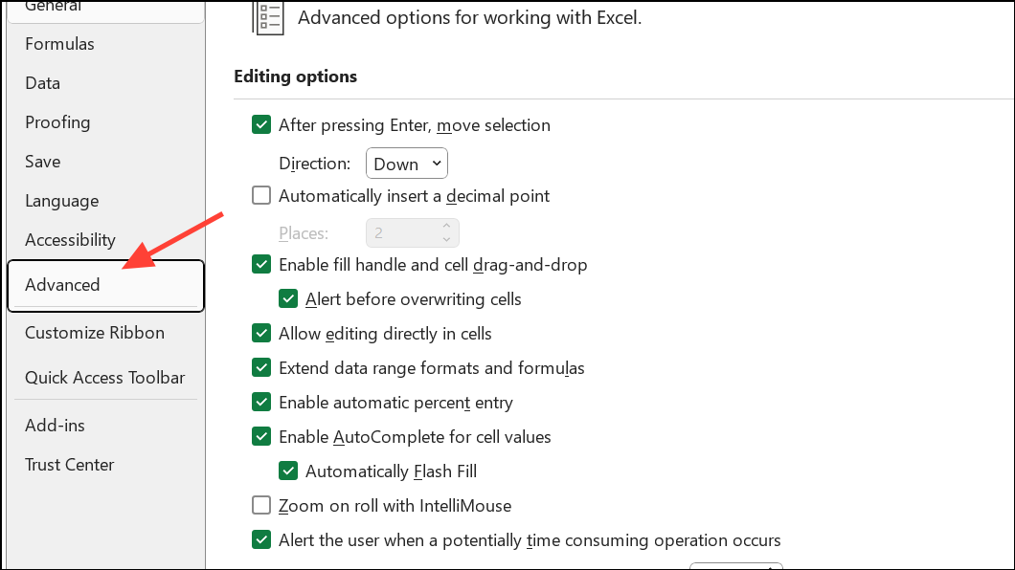Decrease Places value with down arrow

(446, 240)
